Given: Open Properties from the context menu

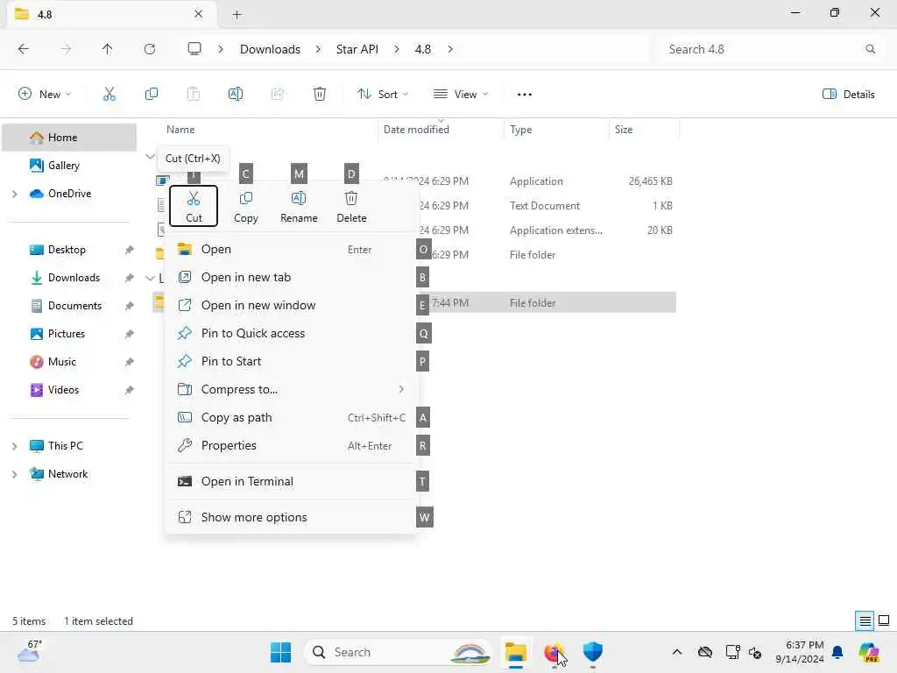Looking at the screenshot, I should (x=292, y=445).
